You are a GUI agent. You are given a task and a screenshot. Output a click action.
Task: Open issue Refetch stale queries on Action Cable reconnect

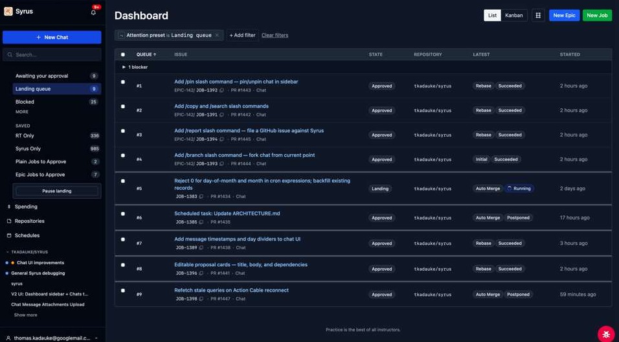click(231, 290)
